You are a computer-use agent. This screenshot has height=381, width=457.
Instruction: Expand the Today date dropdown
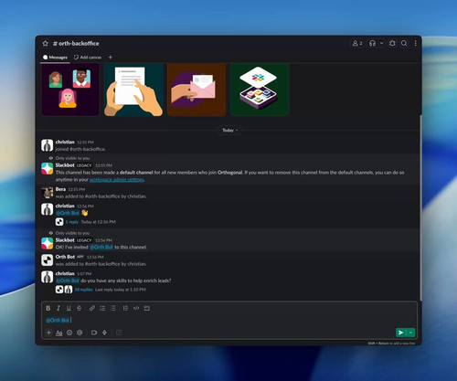230,131
